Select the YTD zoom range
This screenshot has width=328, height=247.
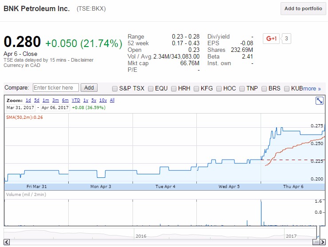pos(76,100)
